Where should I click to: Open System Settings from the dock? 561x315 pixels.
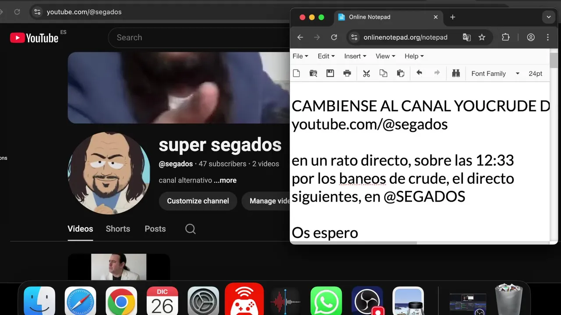tap(203, 302)
